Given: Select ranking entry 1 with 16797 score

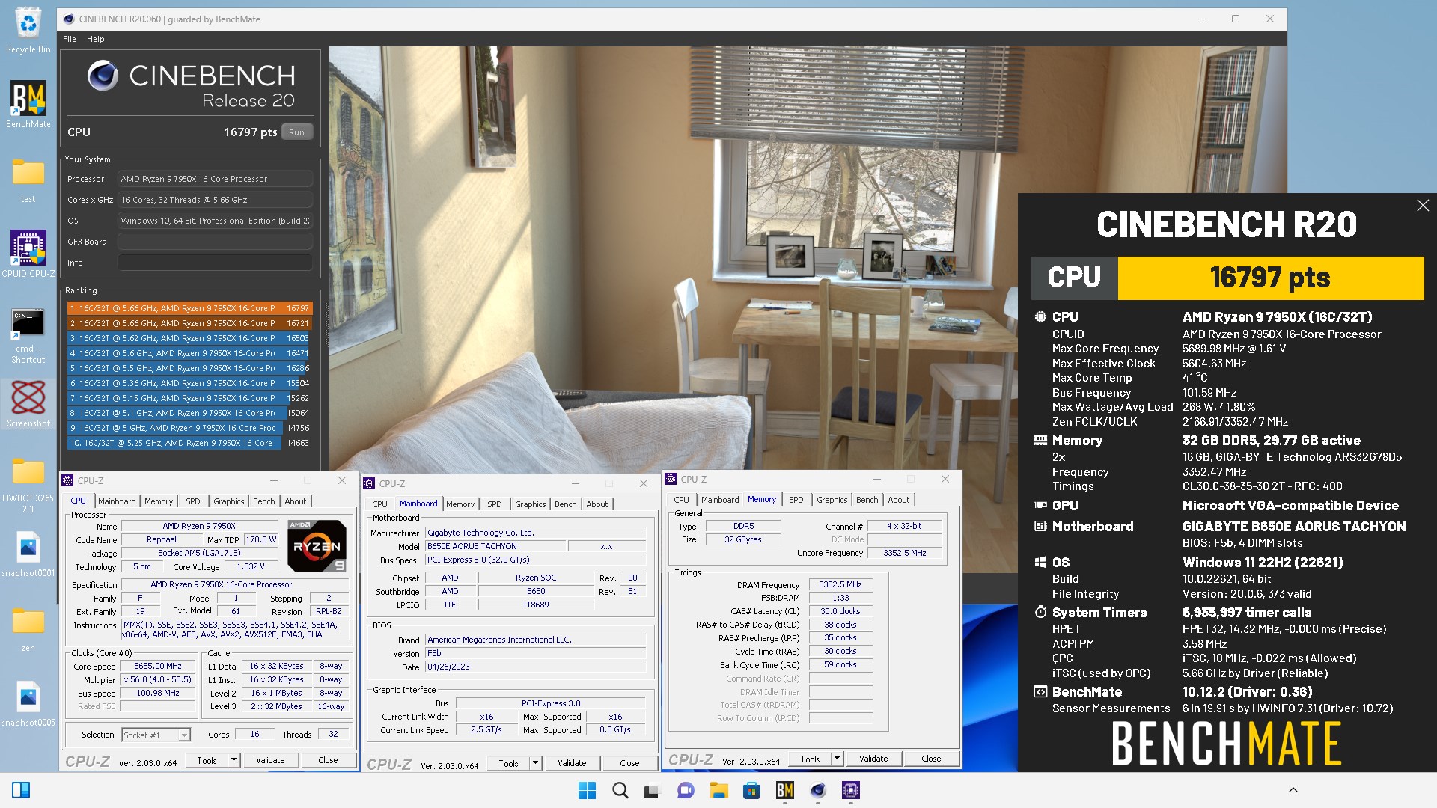Looking at the screenshot, I should 189,308.
